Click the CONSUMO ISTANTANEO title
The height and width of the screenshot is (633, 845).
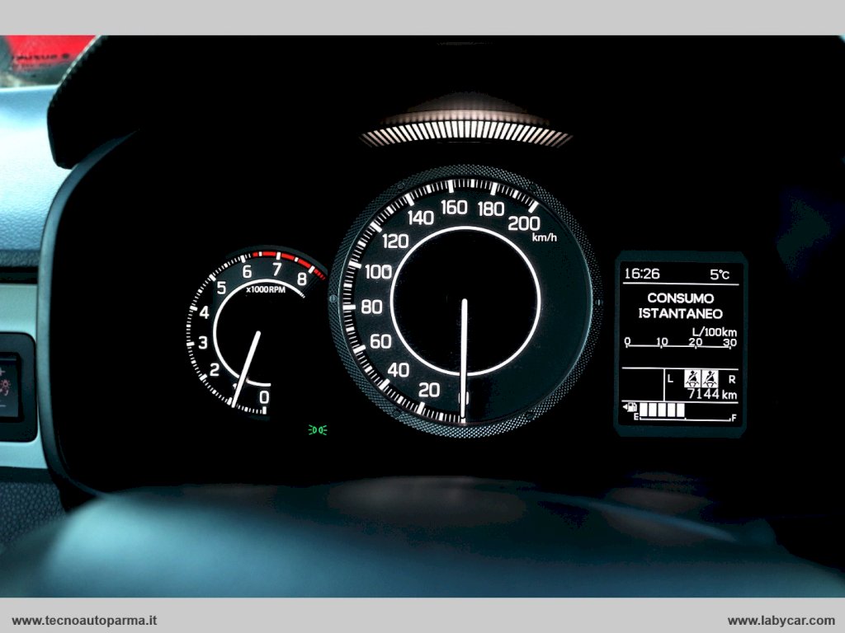(x=680, y=305)
